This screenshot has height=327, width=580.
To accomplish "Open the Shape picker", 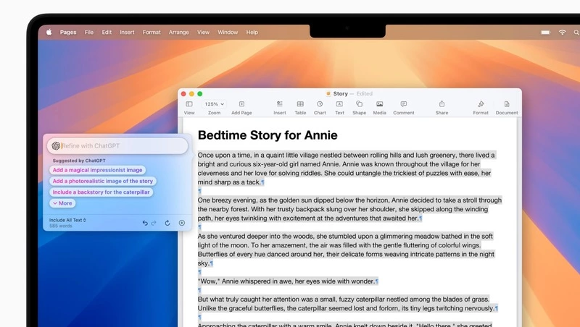I will [x=359, y=105].
